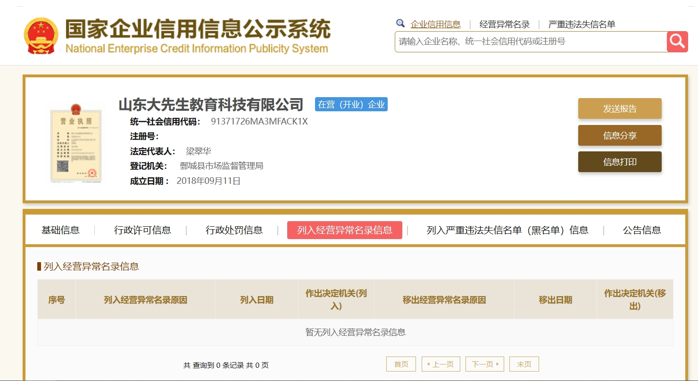
Task: Click the 下一页 next page button
Action: pos(485,364)
